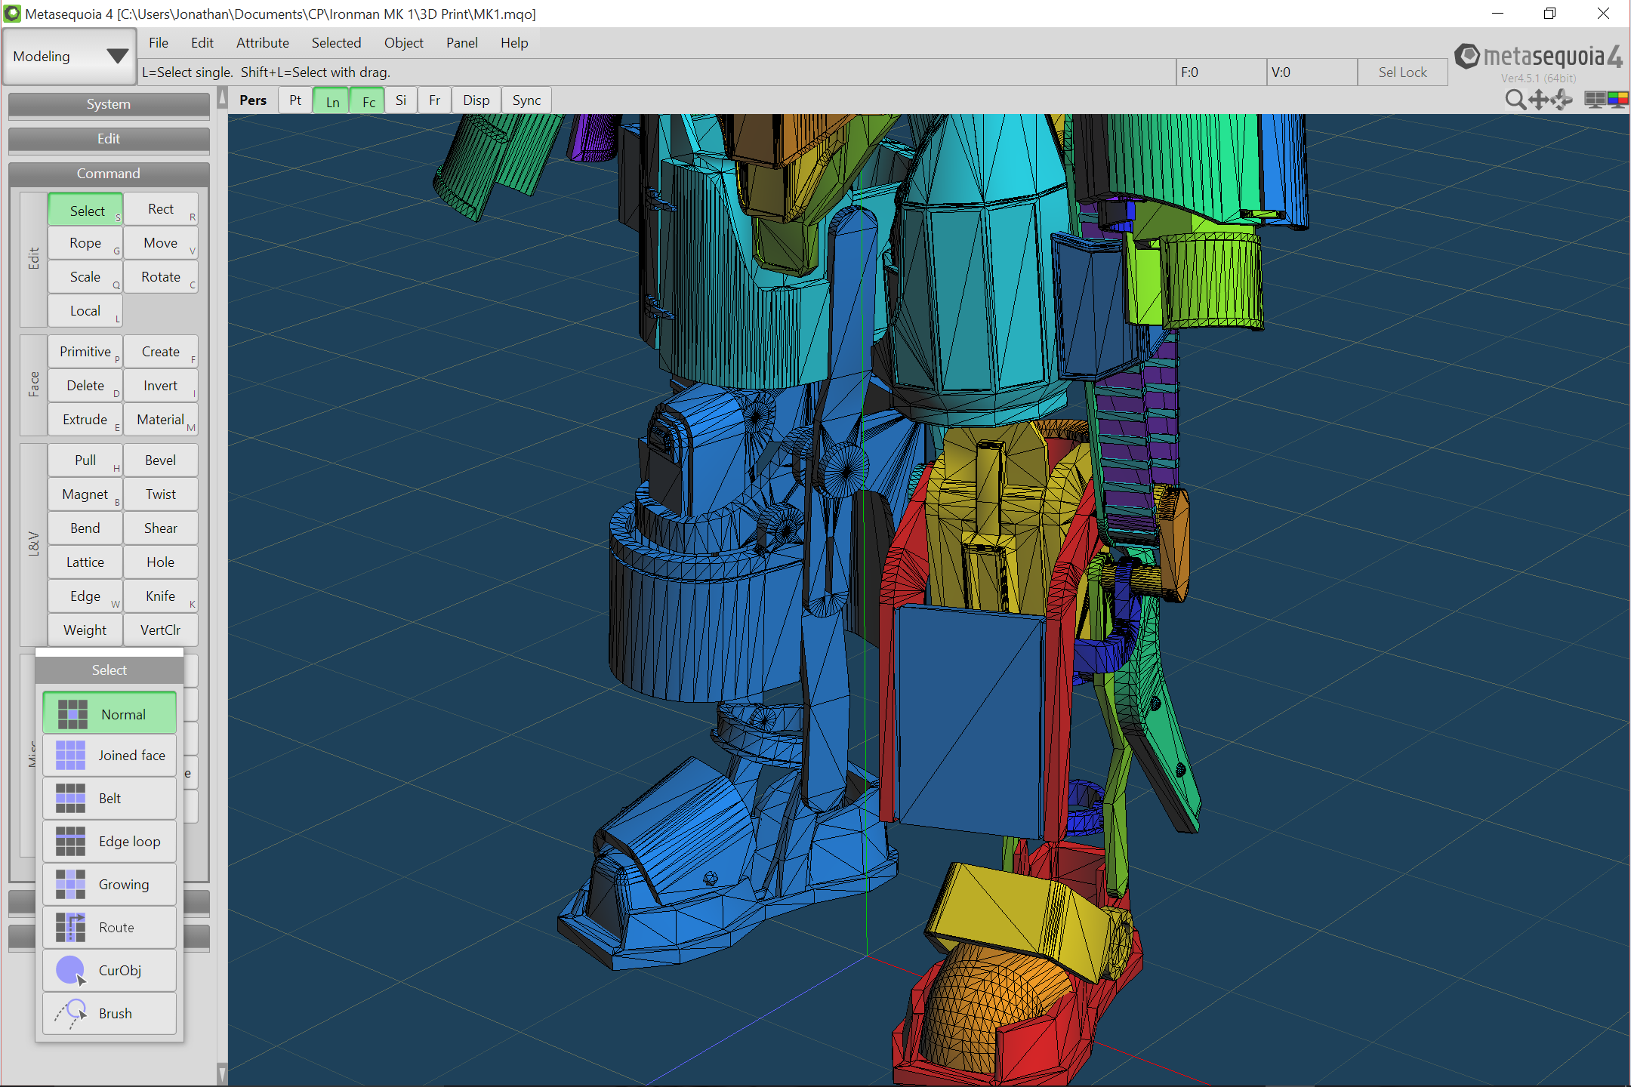Activate the Bevel command
The image size is (1631, 1087).
161,460
